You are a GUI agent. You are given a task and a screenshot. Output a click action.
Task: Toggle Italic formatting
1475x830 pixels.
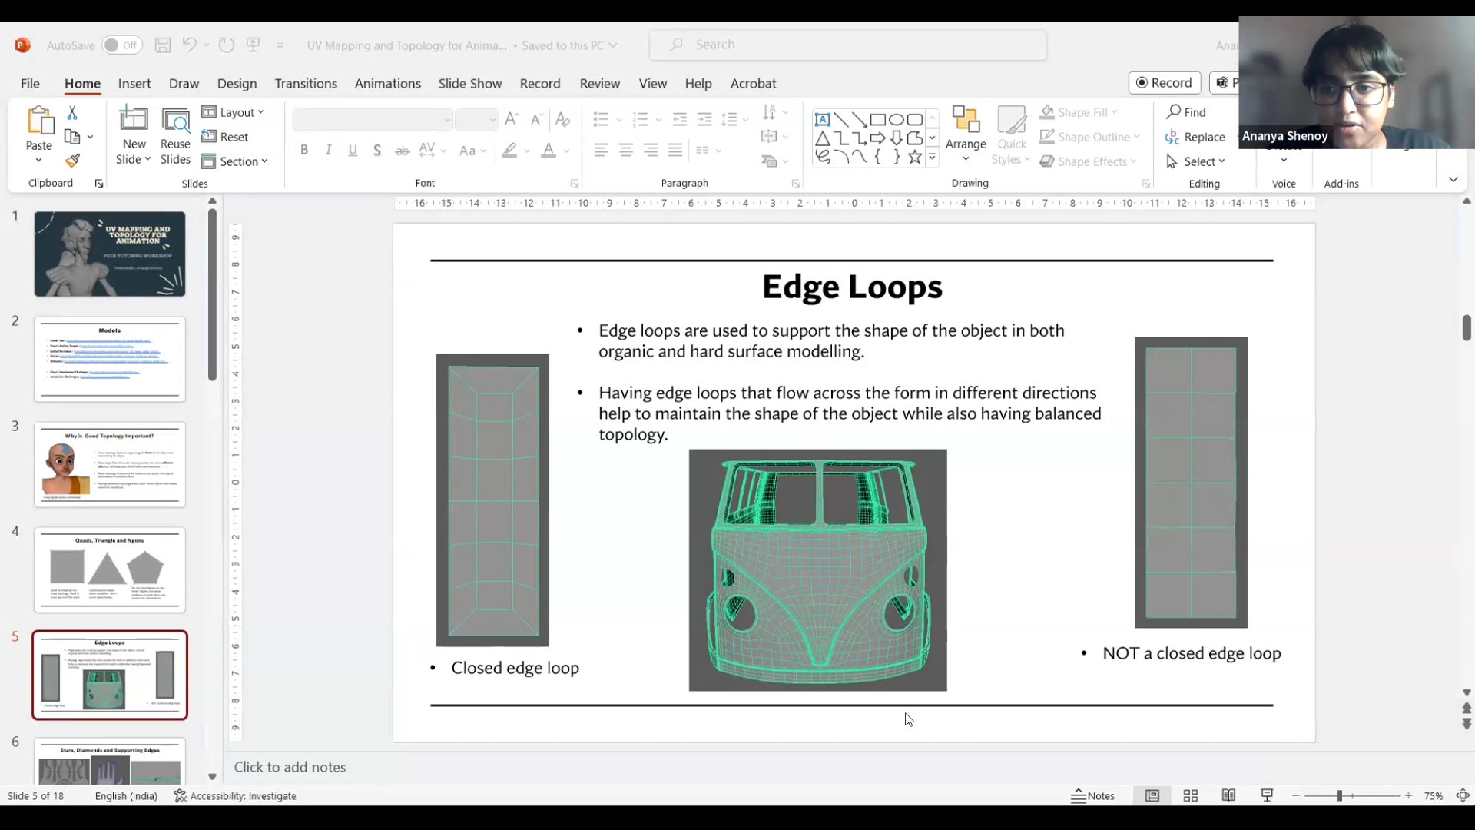[329, 151]
